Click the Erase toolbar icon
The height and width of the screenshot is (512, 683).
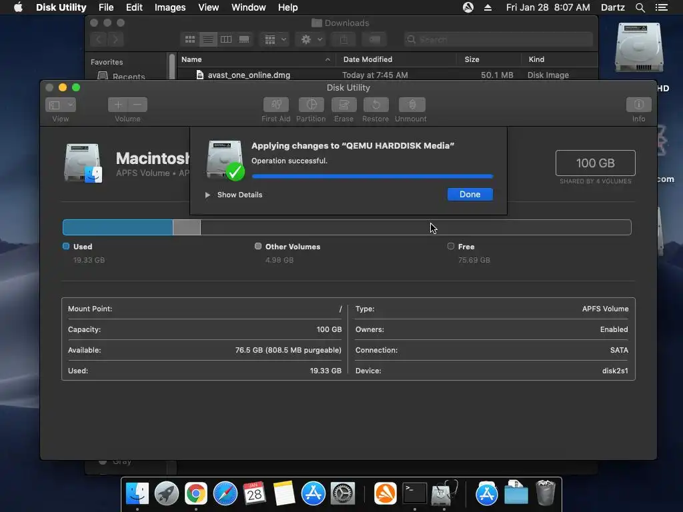[x=344, y=105]
